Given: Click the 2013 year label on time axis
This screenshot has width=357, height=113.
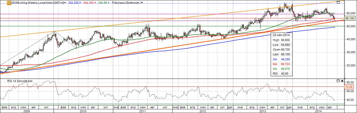Looking at the screenshot, I should [x=262, y=111].
